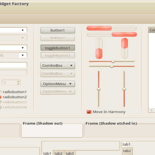Click the list's left scroll arrow
This screenshot has height=155, width=155.
pyautogui.click(x=152, y=110)
